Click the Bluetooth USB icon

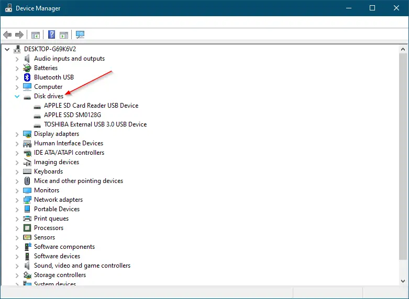click(27, 77)
